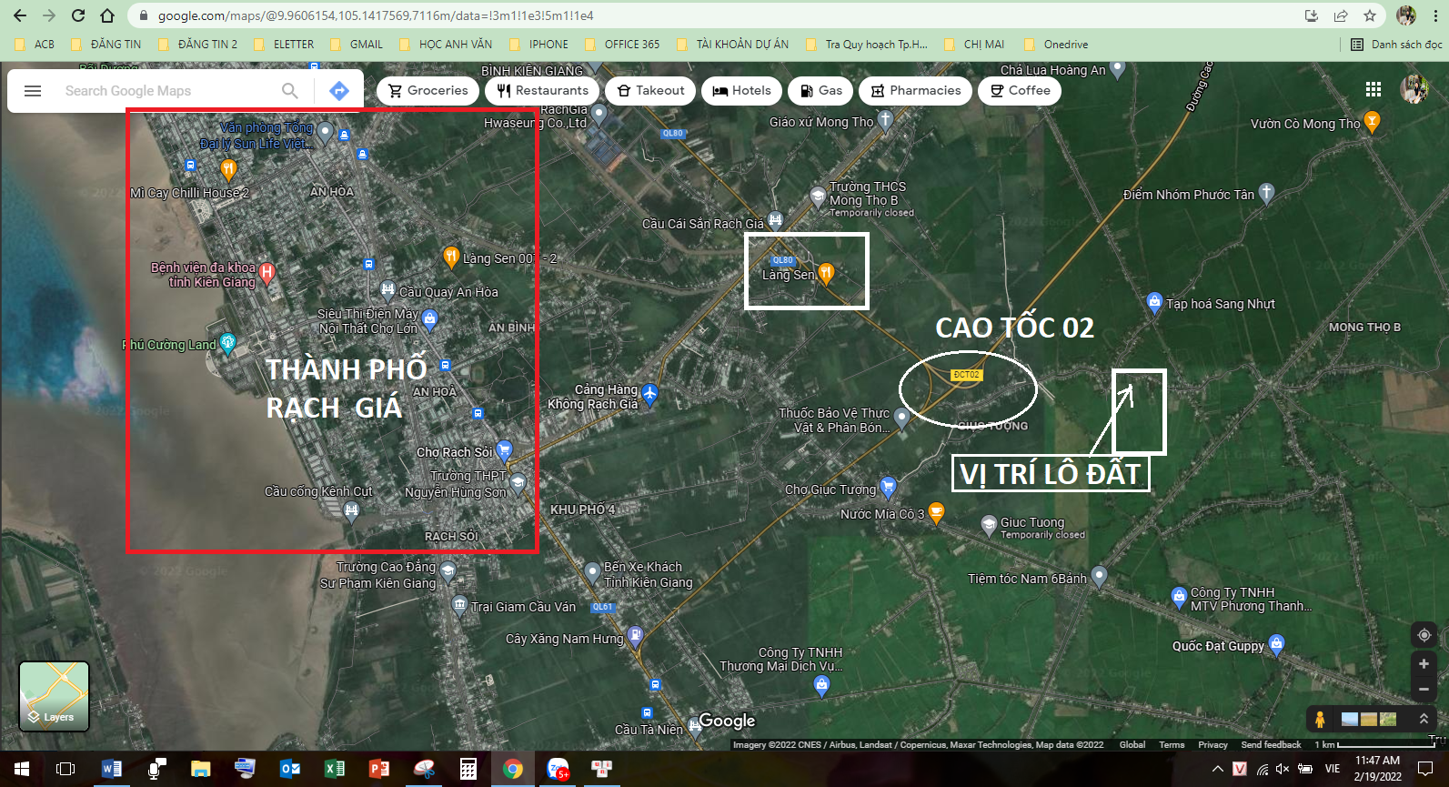
Task: Center map on your location
Action: tap(1424, 635)
